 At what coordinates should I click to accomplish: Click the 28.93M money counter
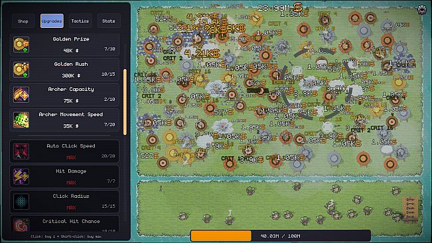[279, 7]
